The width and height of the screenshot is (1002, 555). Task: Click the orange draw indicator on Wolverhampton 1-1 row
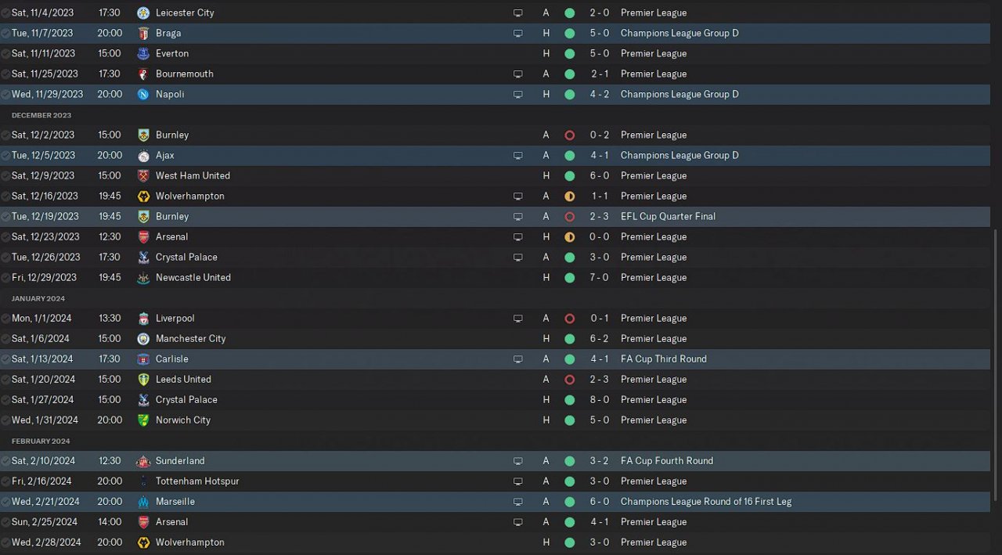pos(569,196)
